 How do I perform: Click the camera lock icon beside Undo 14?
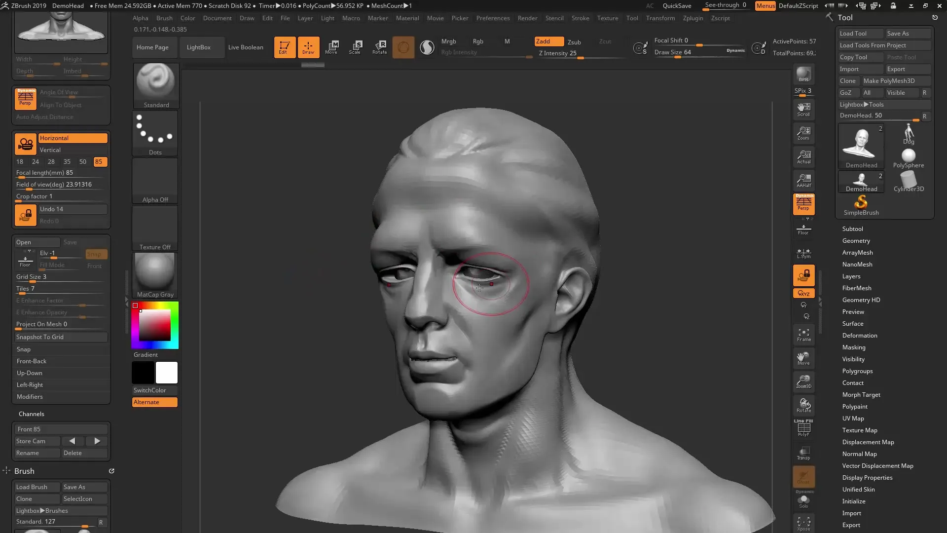(25, 215)
